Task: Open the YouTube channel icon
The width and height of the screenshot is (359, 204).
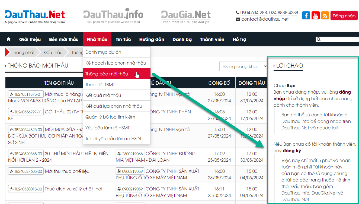Action: tap(316, 15)
